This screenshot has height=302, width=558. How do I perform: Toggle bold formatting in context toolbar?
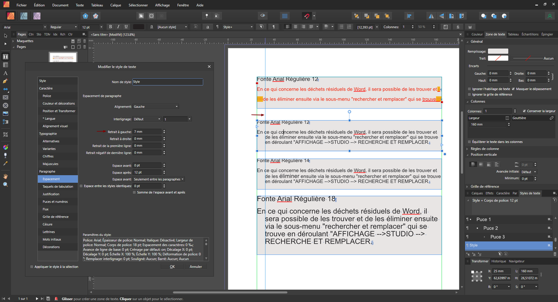coord(110,27)
